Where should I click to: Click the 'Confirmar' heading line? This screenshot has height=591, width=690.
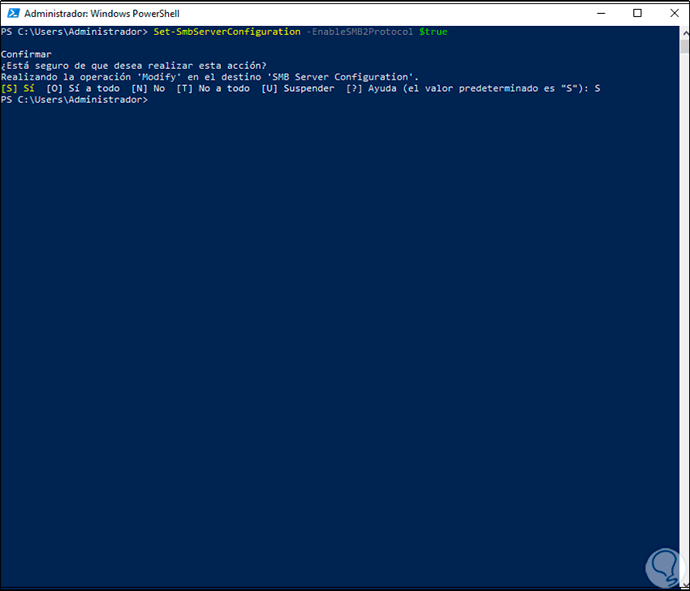click(26, 54)
